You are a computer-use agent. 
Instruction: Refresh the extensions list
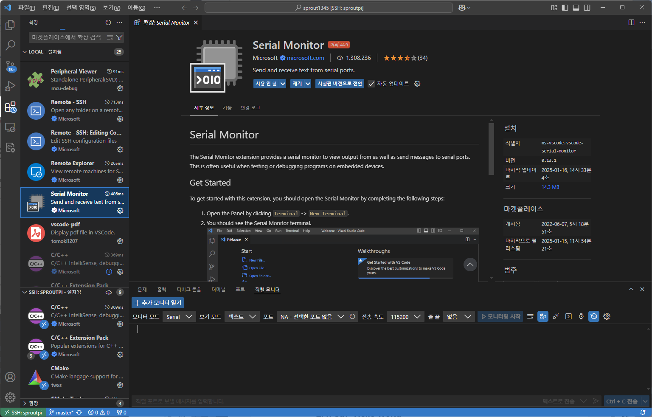click(108, 23)
